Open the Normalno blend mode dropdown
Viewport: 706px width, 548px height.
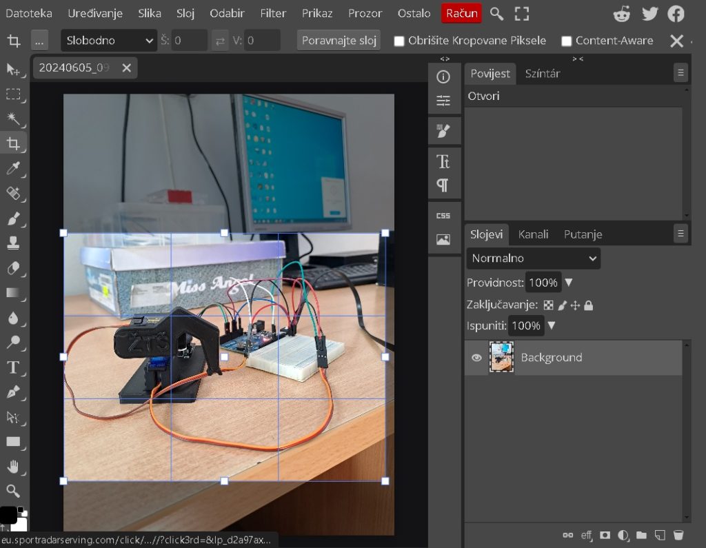(533, 258)
